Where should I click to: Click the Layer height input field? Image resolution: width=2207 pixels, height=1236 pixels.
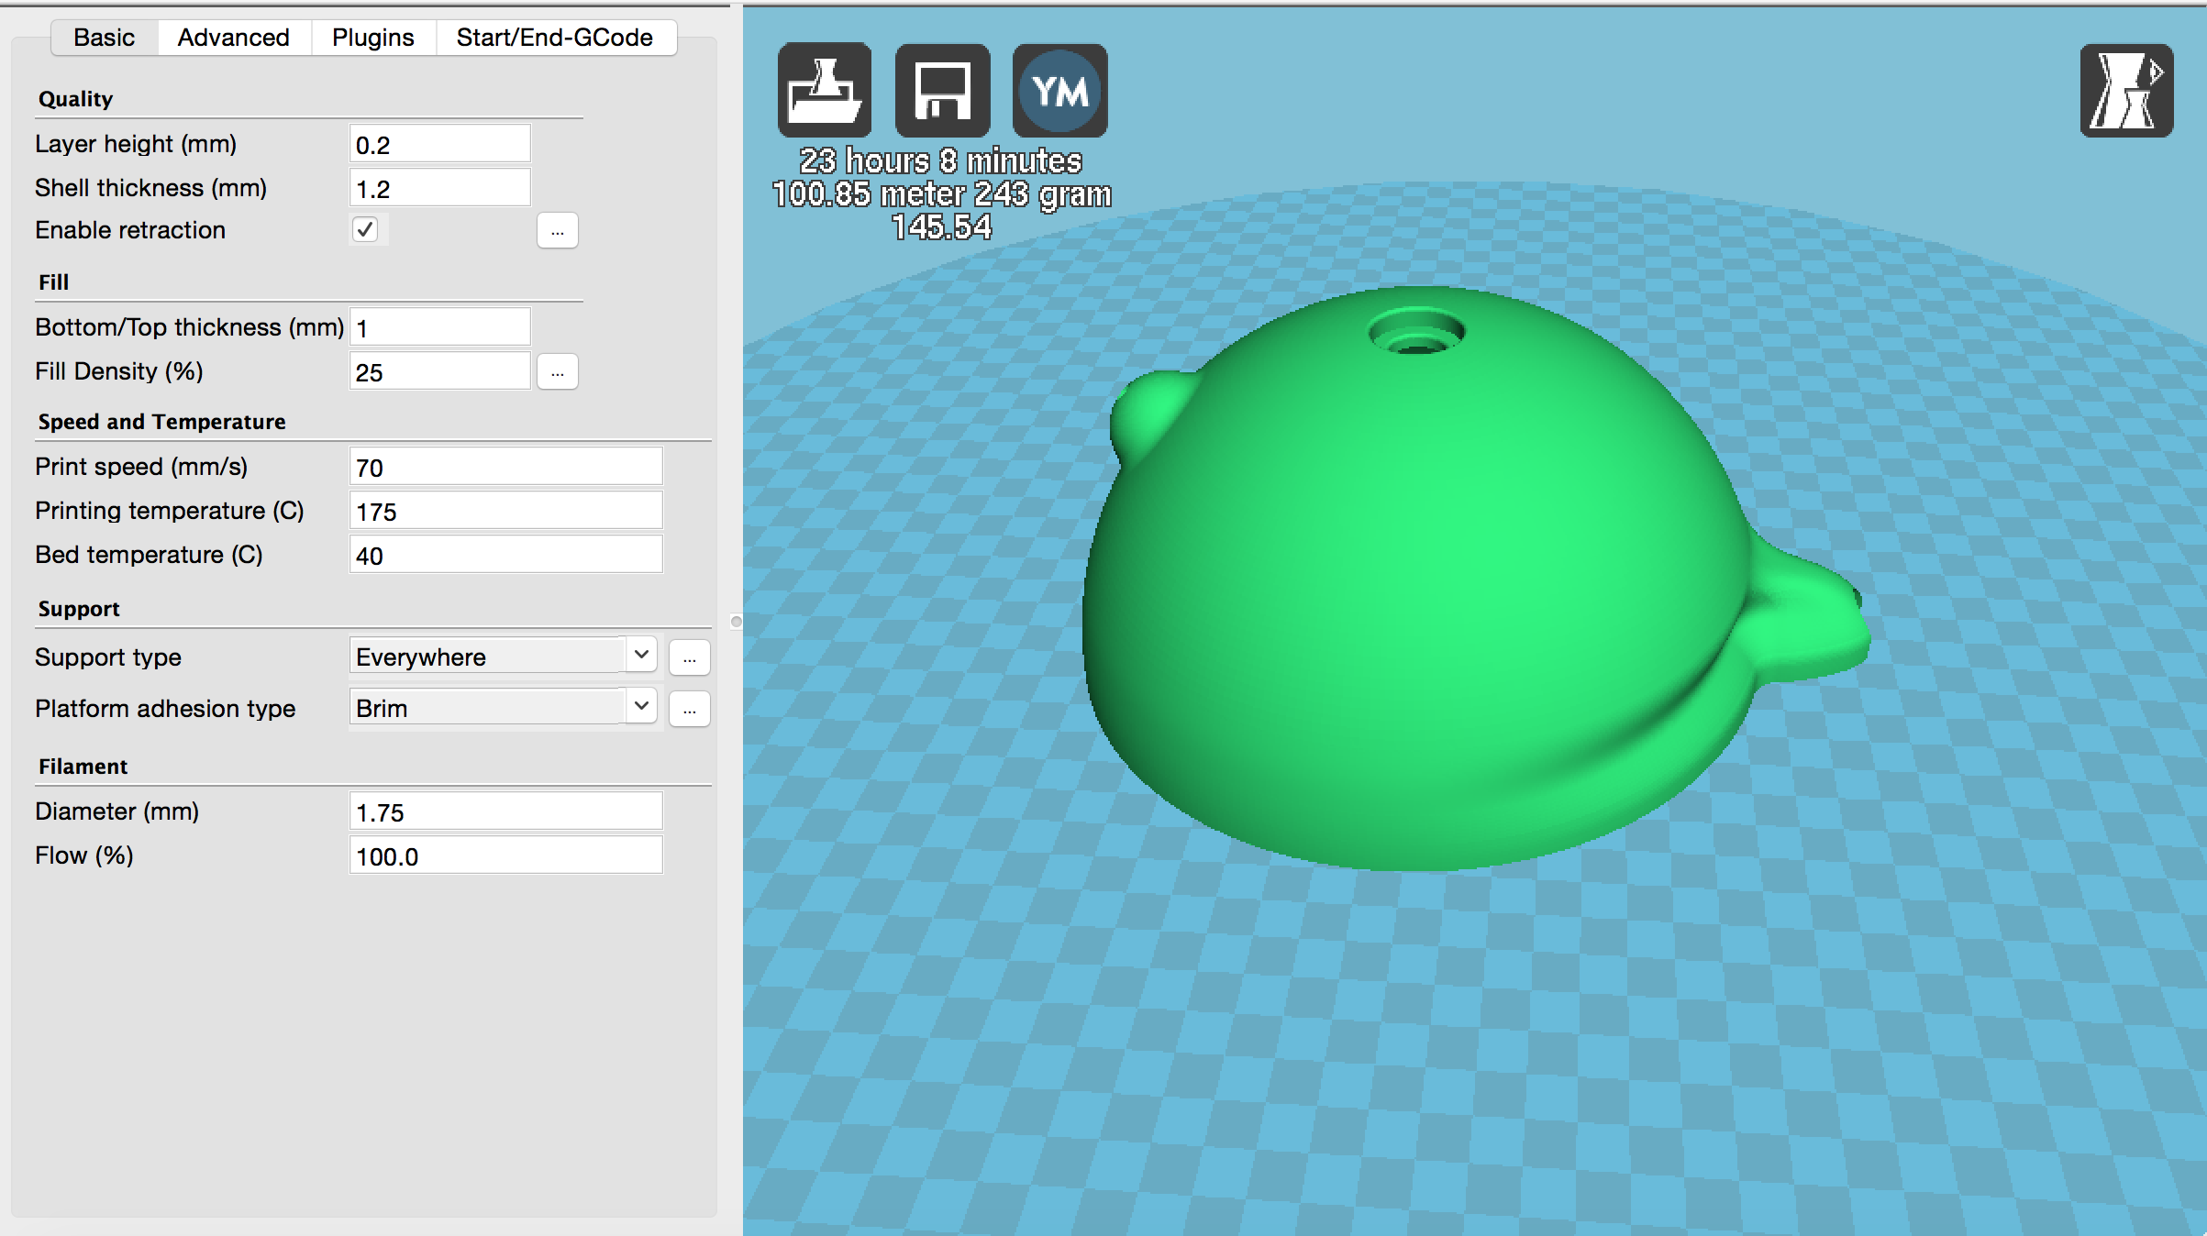click(439, 145)
